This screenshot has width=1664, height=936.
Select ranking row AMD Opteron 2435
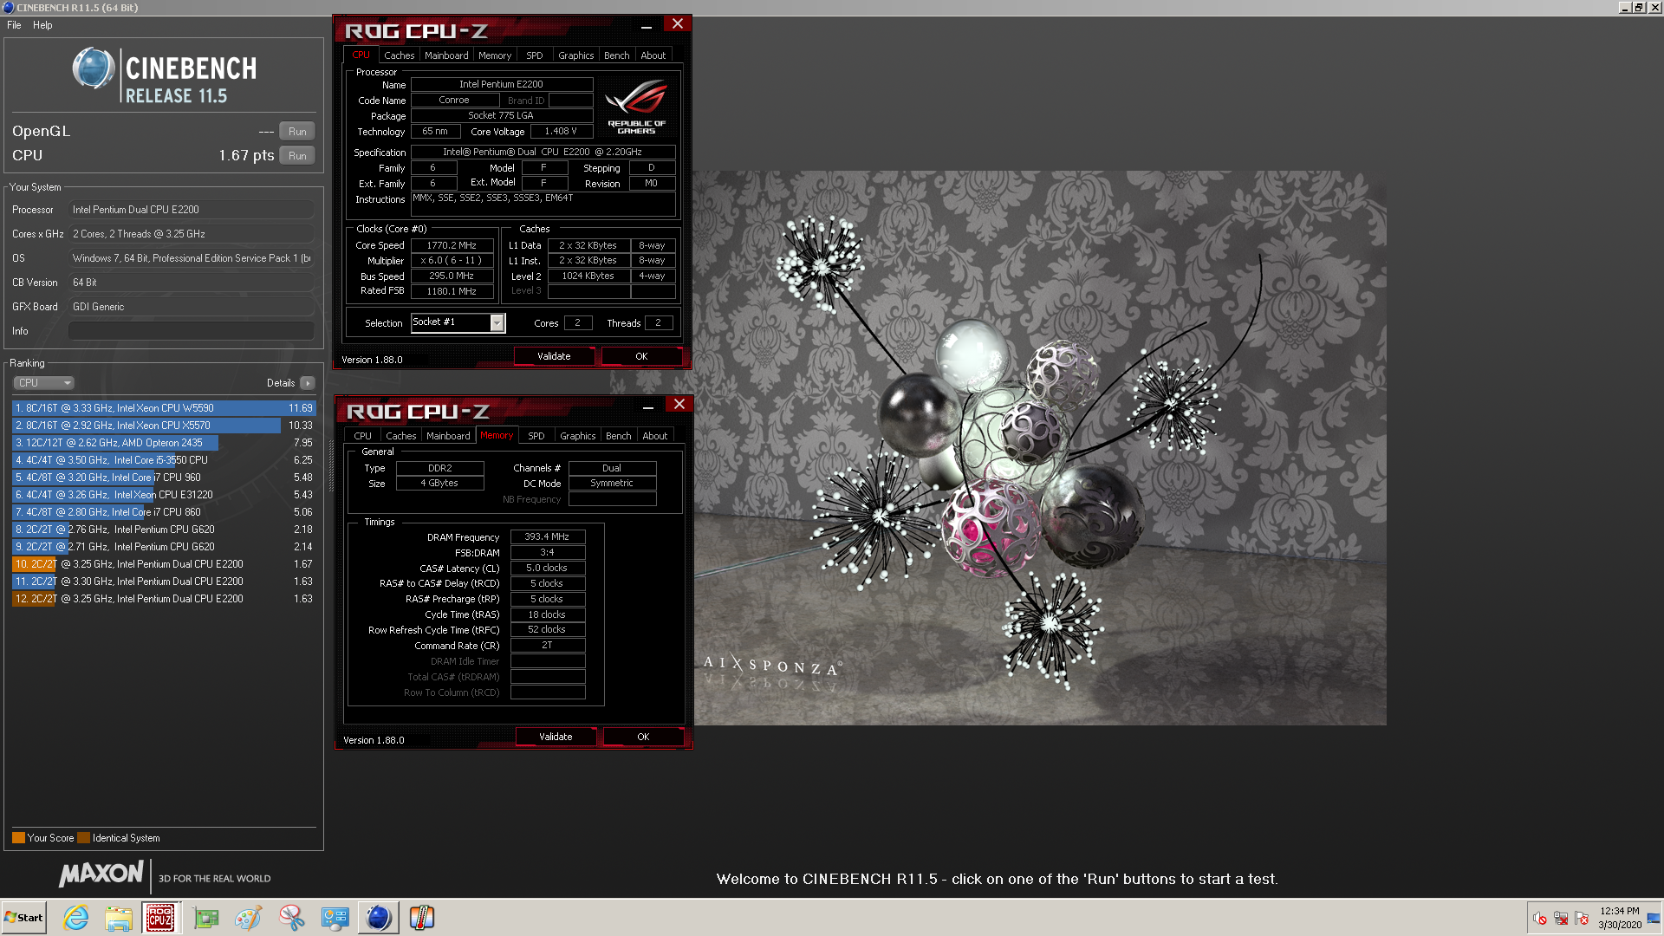(x=164, y=443)
